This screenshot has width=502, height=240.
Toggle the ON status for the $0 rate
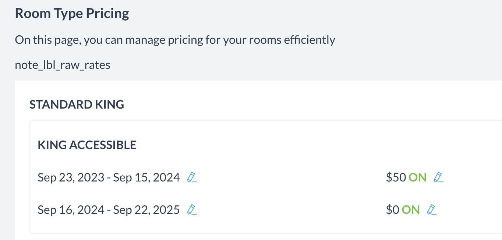coord(411,210)
